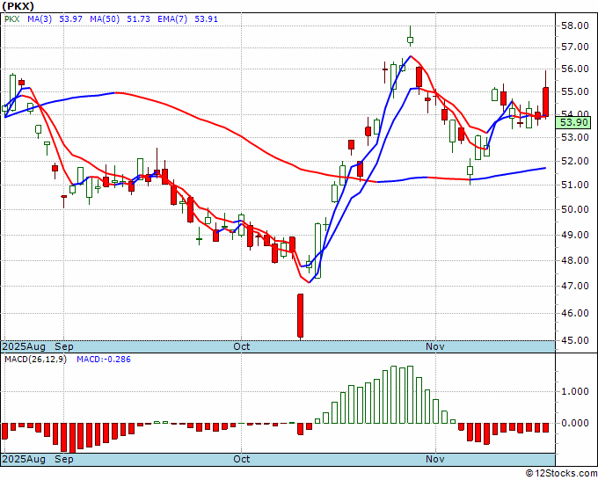This screenshot has height=480, width=598.
Task: Click the last red candle at chart right
Action: click(x=546, y=101)
